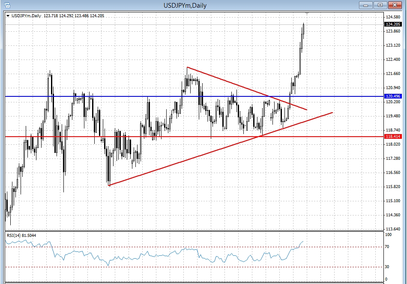
Task: Click the price axis label 114.360
Action: click(x=393, y=215)
